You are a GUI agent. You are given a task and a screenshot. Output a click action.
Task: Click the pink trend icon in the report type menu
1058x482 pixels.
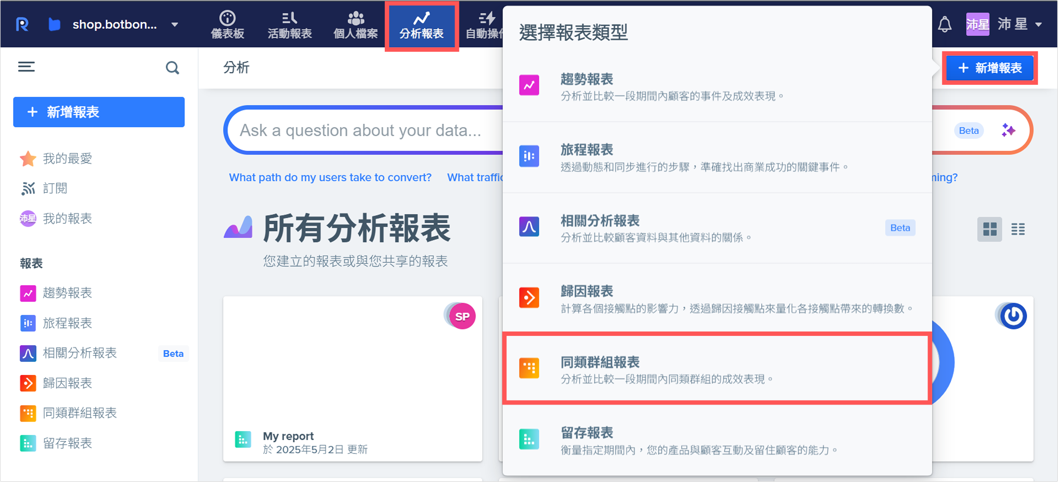pyautogui.click(x=529, y=85)
